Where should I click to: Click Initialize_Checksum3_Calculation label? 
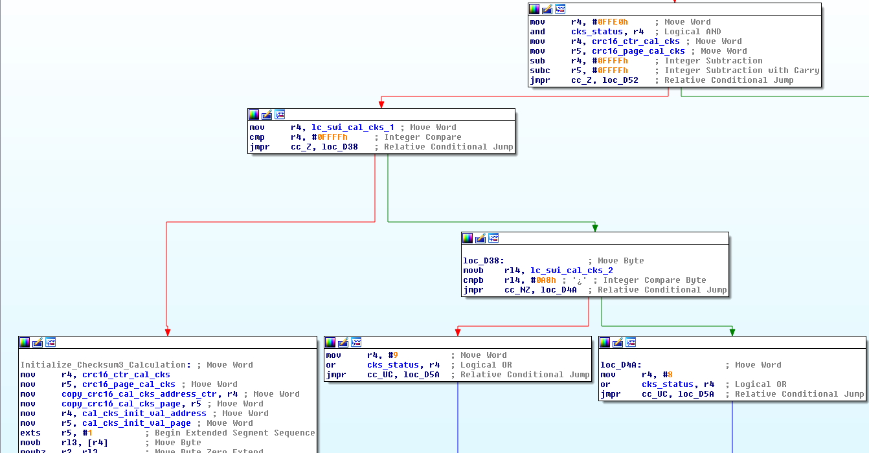[x=106, y=365]
